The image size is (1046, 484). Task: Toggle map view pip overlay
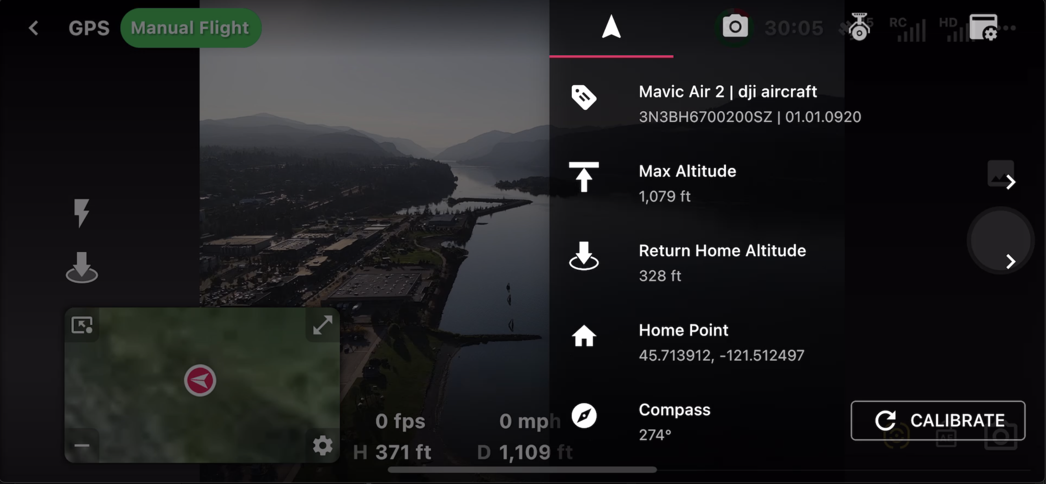pyautogui.click(x=82, y=325)
